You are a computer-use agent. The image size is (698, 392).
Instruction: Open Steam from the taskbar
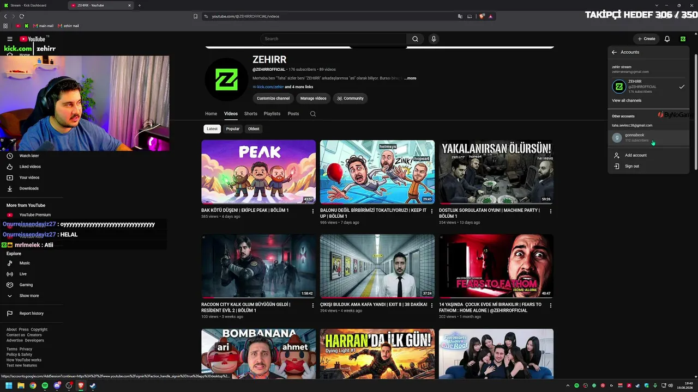coord(93,386)
